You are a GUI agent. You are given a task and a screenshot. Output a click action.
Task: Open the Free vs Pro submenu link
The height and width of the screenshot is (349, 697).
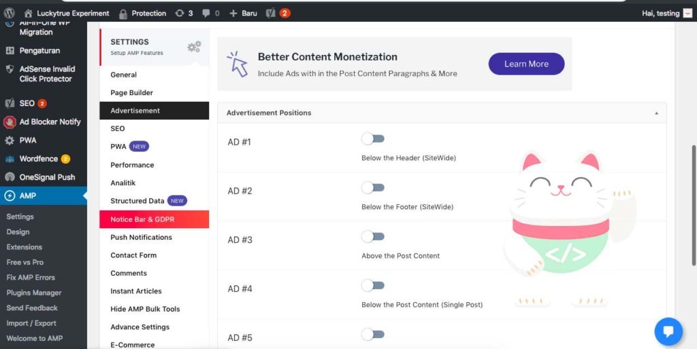pos(25,262)
